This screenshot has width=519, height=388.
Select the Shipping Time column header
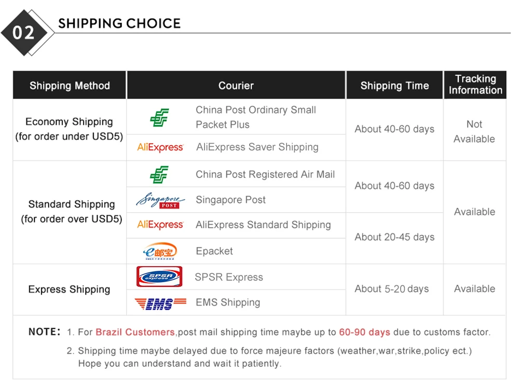(x=394, y=86)
